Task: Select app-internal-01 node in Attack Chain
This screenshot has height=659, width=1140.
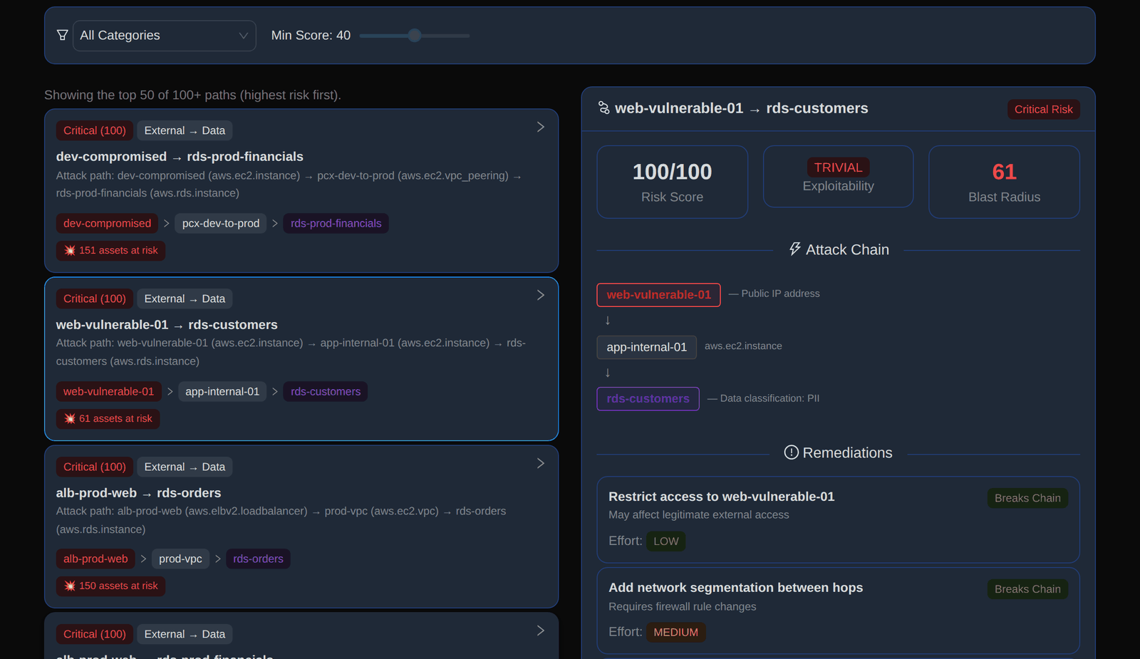Action: click(x=647, y=348)
